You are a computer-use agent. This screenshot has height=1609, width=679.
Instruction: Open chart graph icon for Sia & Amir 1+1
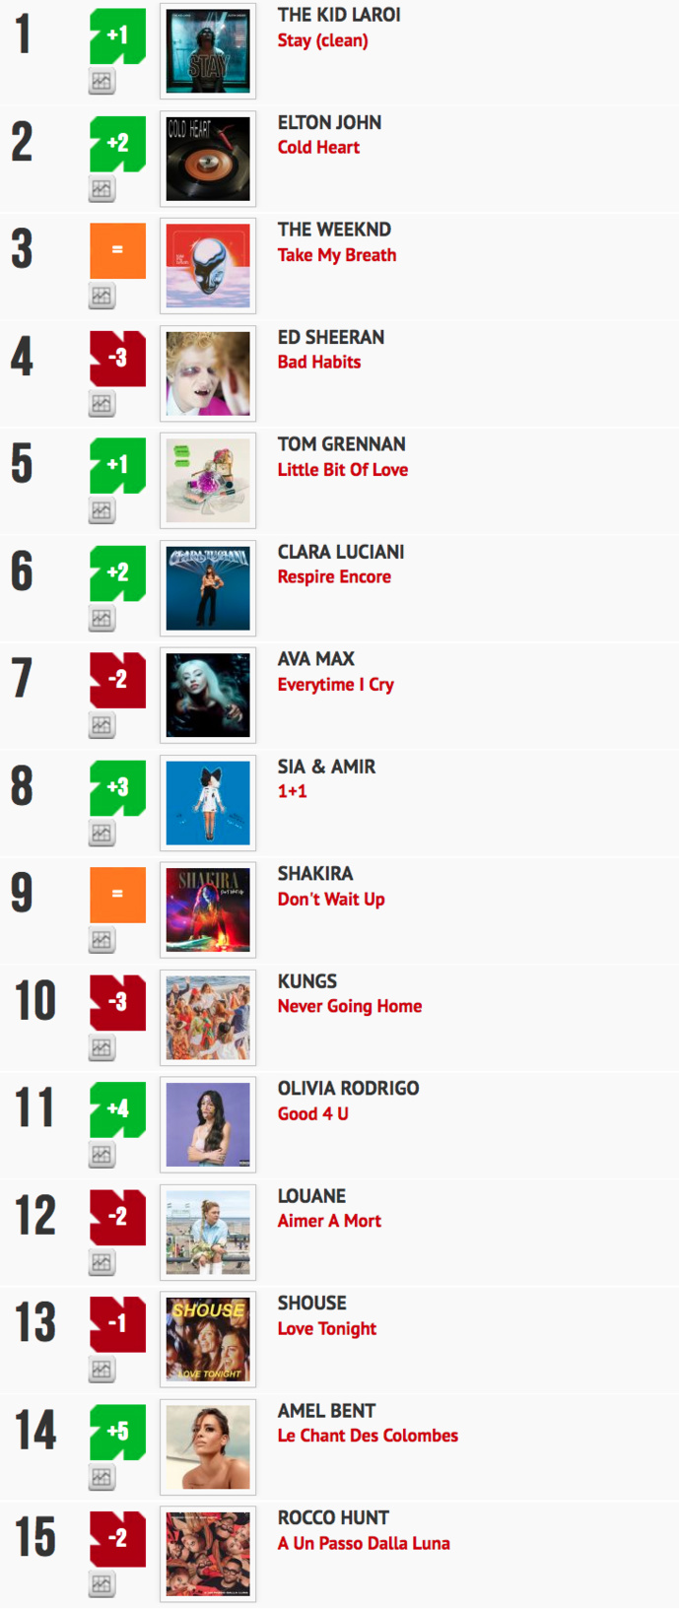tap(102, 833)
